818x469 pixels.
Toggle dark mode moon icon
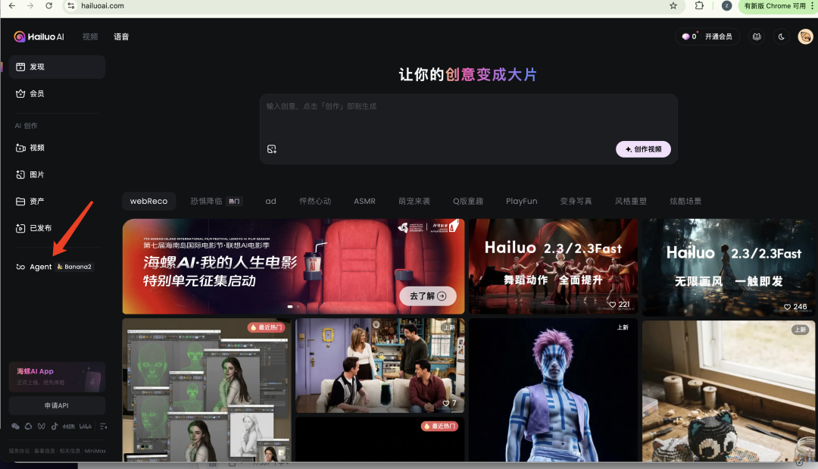pyautogui.click(x=781, y=36)
